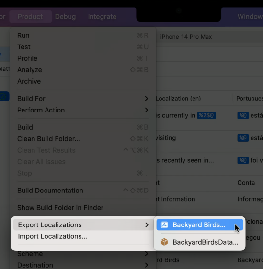Expand the Build For submenu
The width and height of the screenshot is (263, 269).
click(83, 99)
